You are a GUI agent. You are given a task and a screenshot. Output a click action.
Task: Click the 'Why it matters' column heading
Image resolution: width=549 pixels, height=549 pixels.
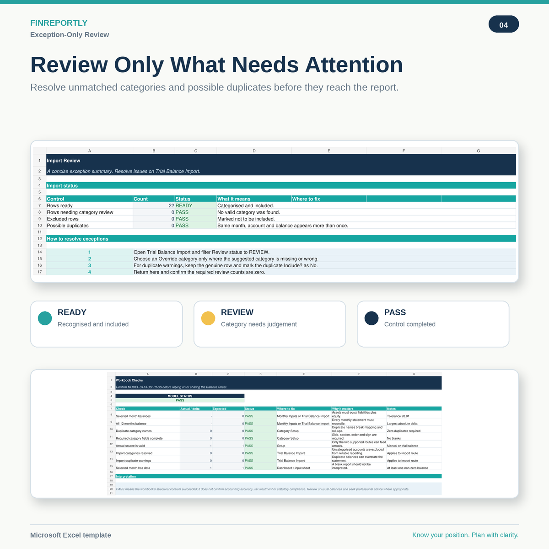click(359, 409)
